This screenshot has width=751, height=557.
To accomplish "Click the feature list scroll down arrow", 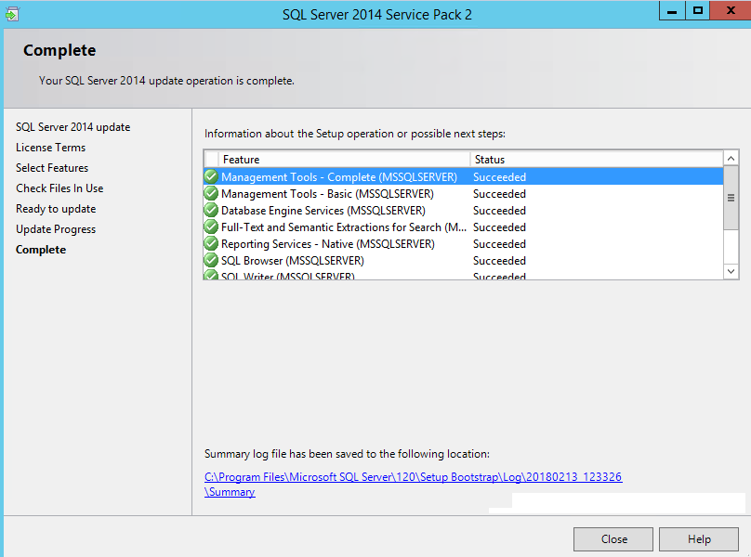I will point(731,271).
